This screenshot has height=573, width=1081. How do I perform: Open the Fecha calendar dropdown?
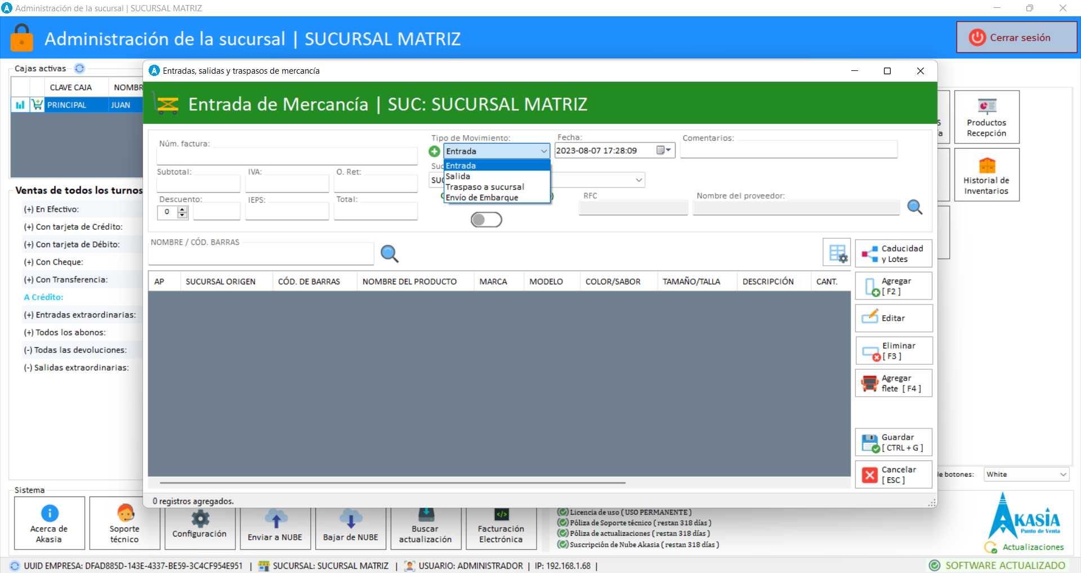click(x=664, y=150)
